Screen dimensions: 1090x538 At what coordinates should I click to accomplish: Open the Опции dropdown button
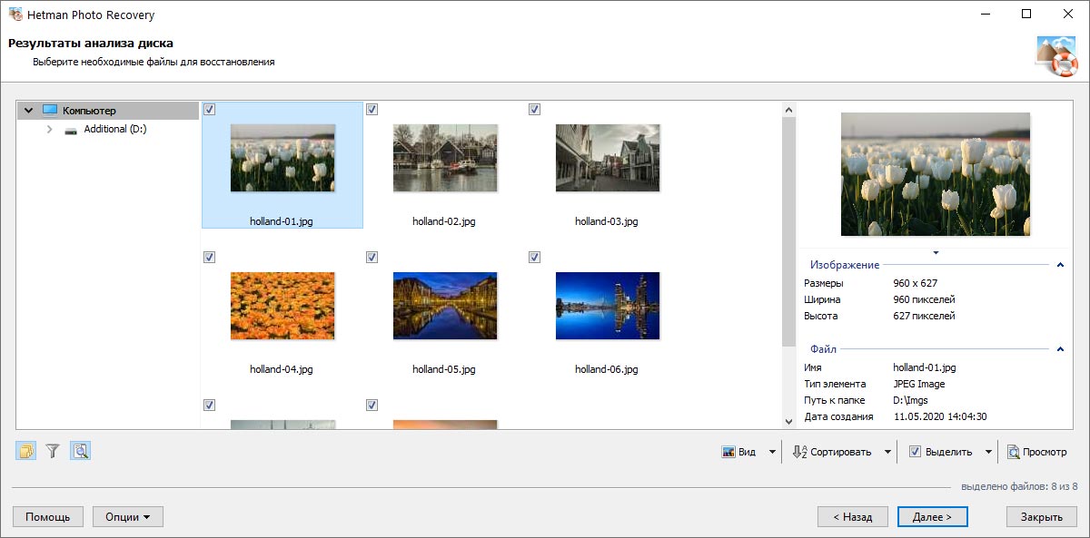[127, 517]
